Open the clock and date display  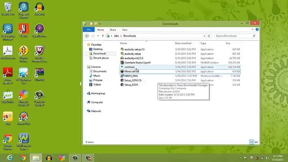(x=278, y=158)
